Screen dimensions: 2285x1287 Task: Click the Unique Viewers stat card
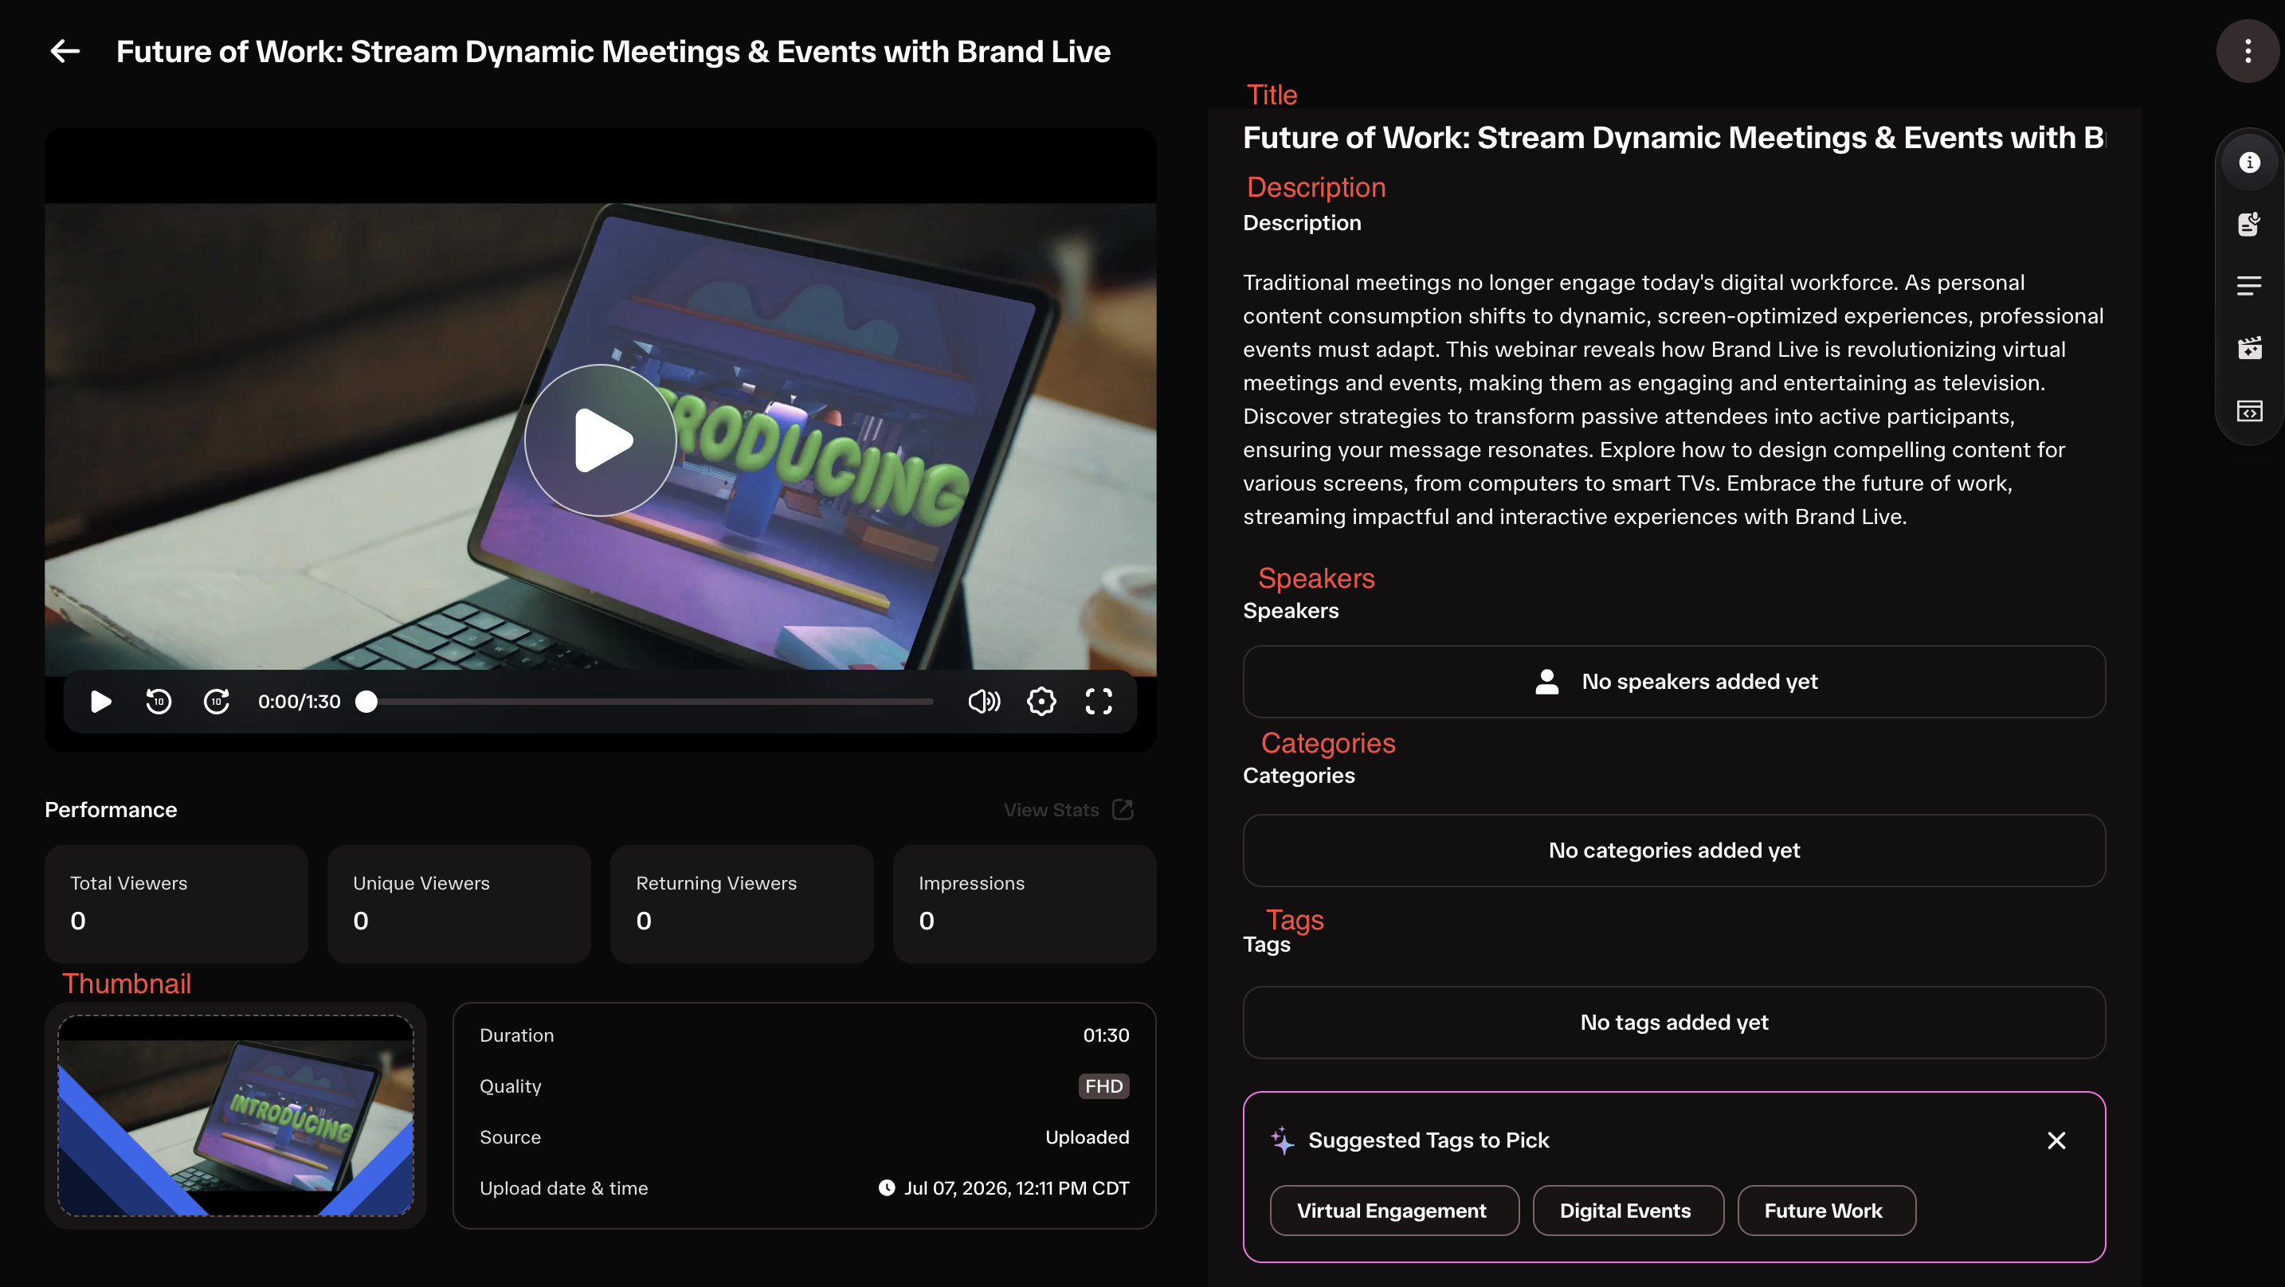tap(460, 904)
